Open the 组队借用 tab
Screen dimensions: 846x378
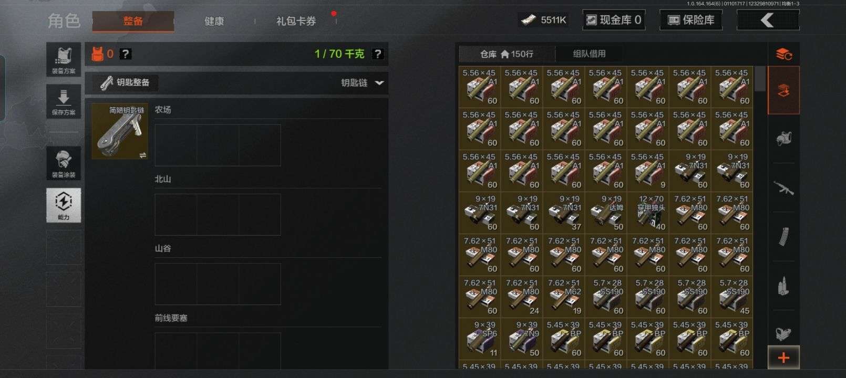point(589,54)
